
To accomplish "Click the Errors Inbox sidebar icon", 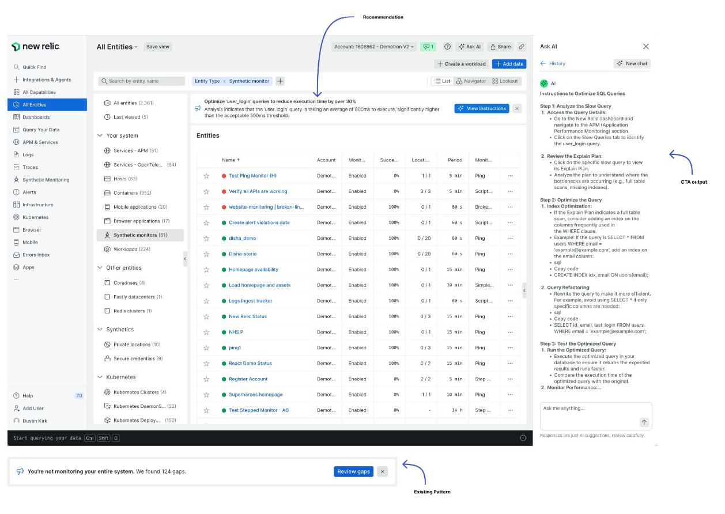I will tap(16, 255).
